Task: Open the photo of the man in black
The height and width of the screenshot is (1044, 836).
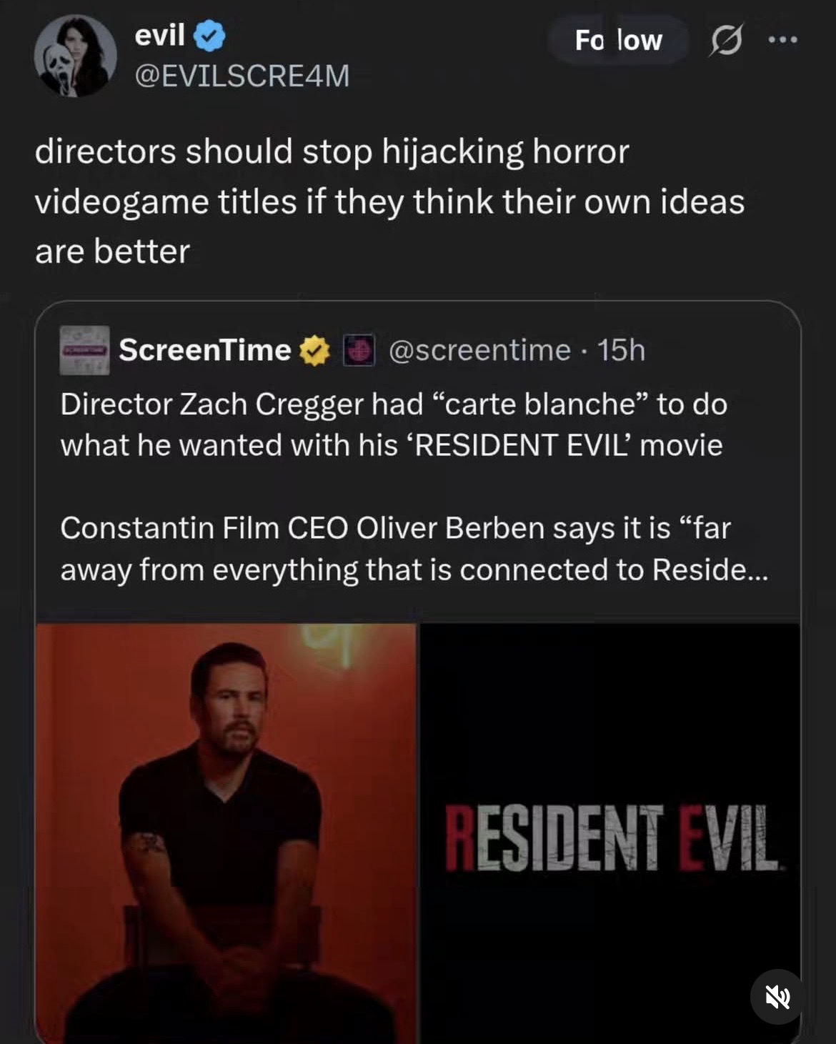Action: coord(226,832)
